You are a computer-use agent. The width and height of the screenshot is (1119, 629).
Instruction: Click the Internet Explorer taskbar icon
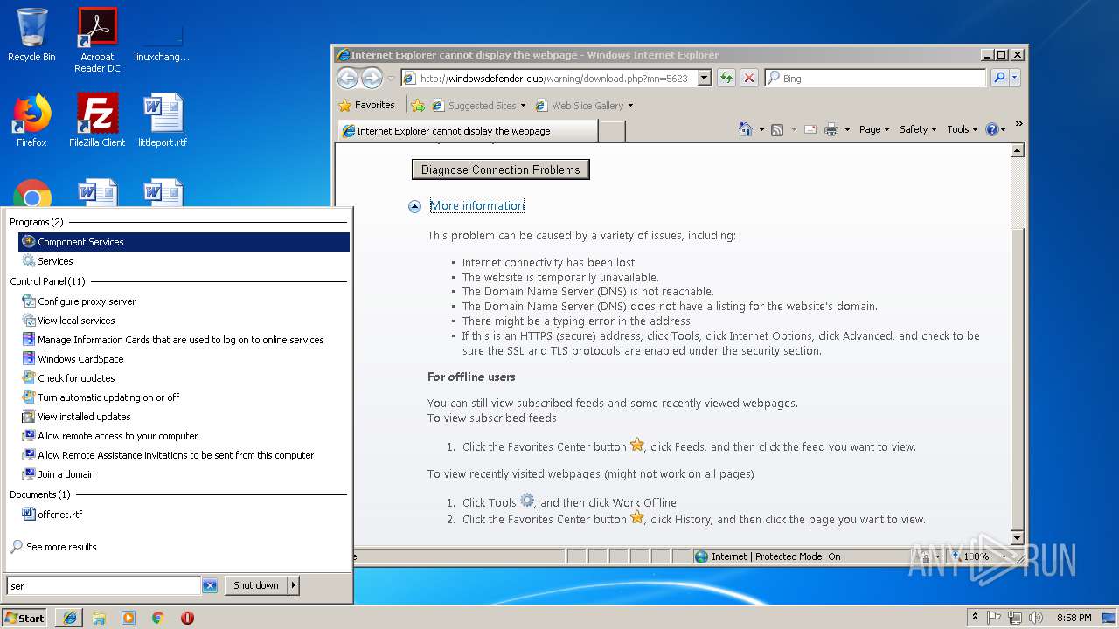pos(69,618)
